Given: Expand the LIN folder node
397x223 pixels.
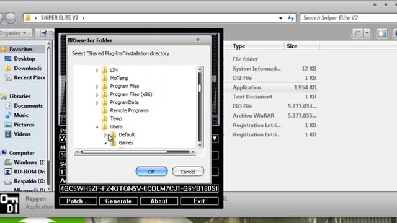Looking at the screenshot, I should [x=97, y=70].
